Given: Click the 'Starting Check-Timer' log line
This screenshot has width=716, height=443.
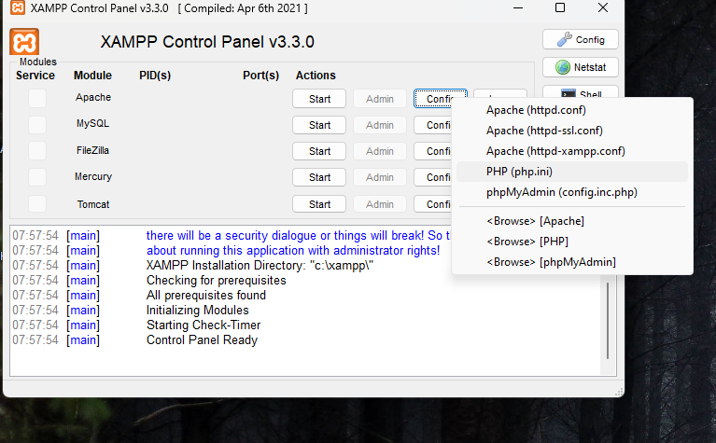Looking at the screenshot, I should click(x=204, y=325).
